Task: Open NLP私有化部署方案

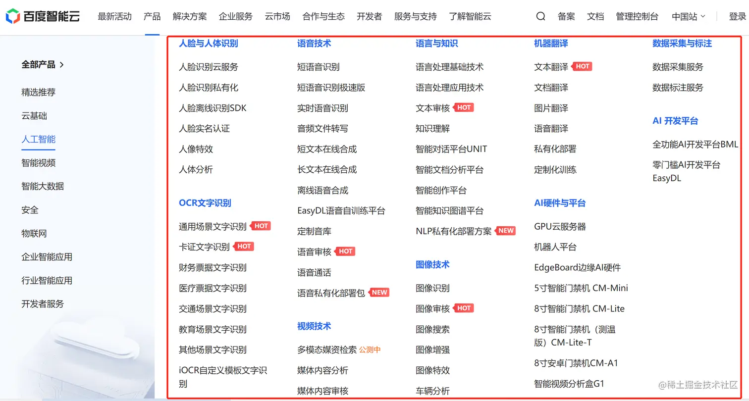Action: [x=454, y=231]
